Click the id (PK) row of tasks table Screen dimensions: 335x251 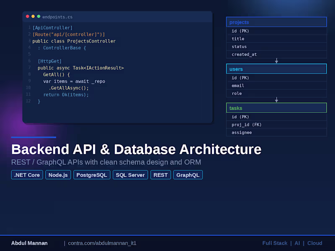[x=276, y=117]
